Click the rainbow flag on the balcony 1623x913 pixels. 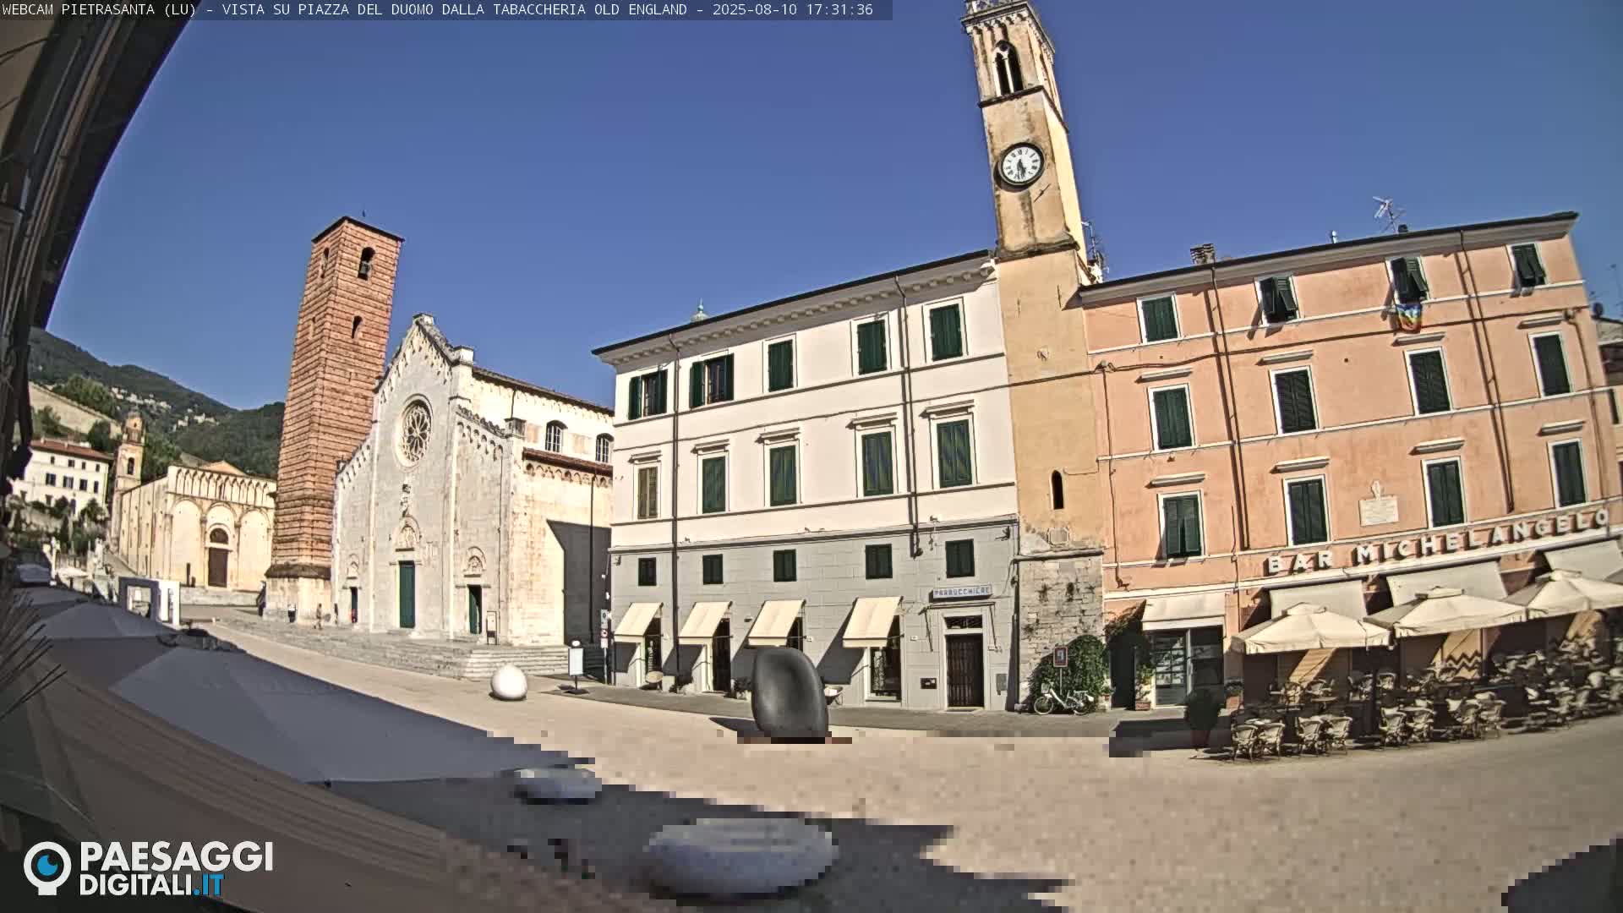1407,317
